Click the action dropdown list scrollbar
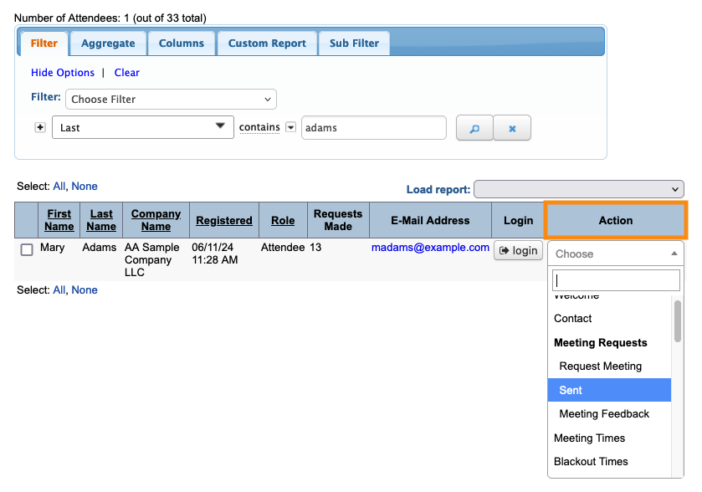Viewport: 702px width, 492px height. point(677,322)
